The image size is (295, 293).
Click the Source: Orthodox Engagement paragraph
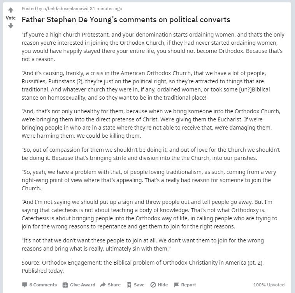tap(142, 267)
